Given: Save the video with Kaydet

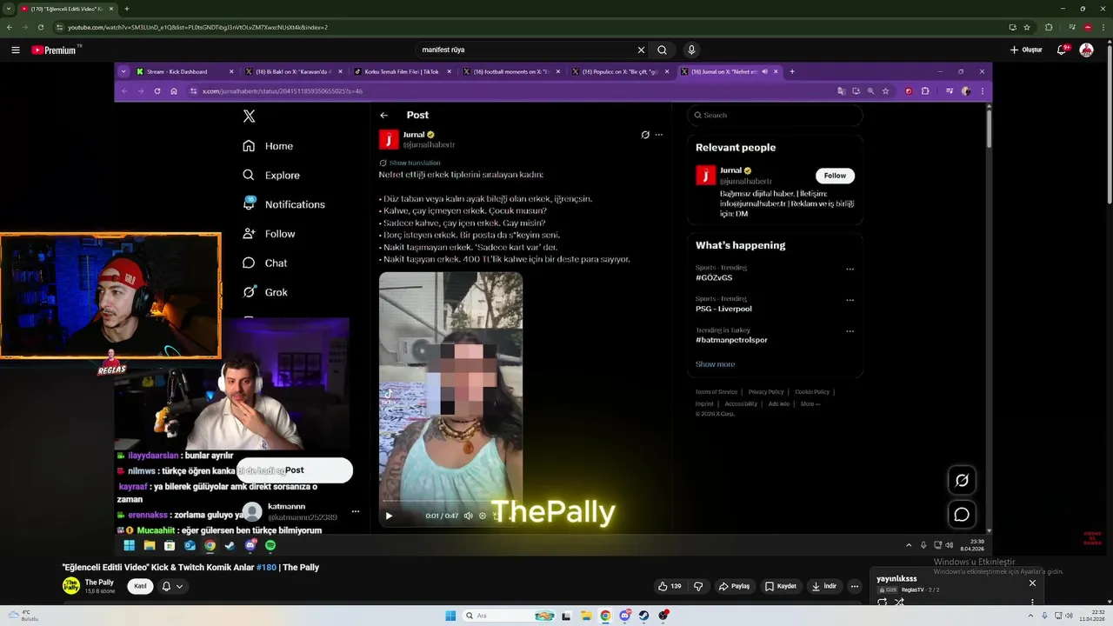Looking at the screenshot, I should coord(780,586).
